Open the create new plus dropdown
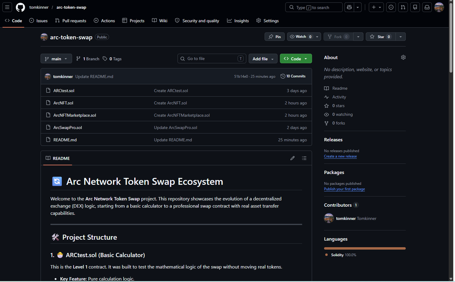 [x=376, y=7]
